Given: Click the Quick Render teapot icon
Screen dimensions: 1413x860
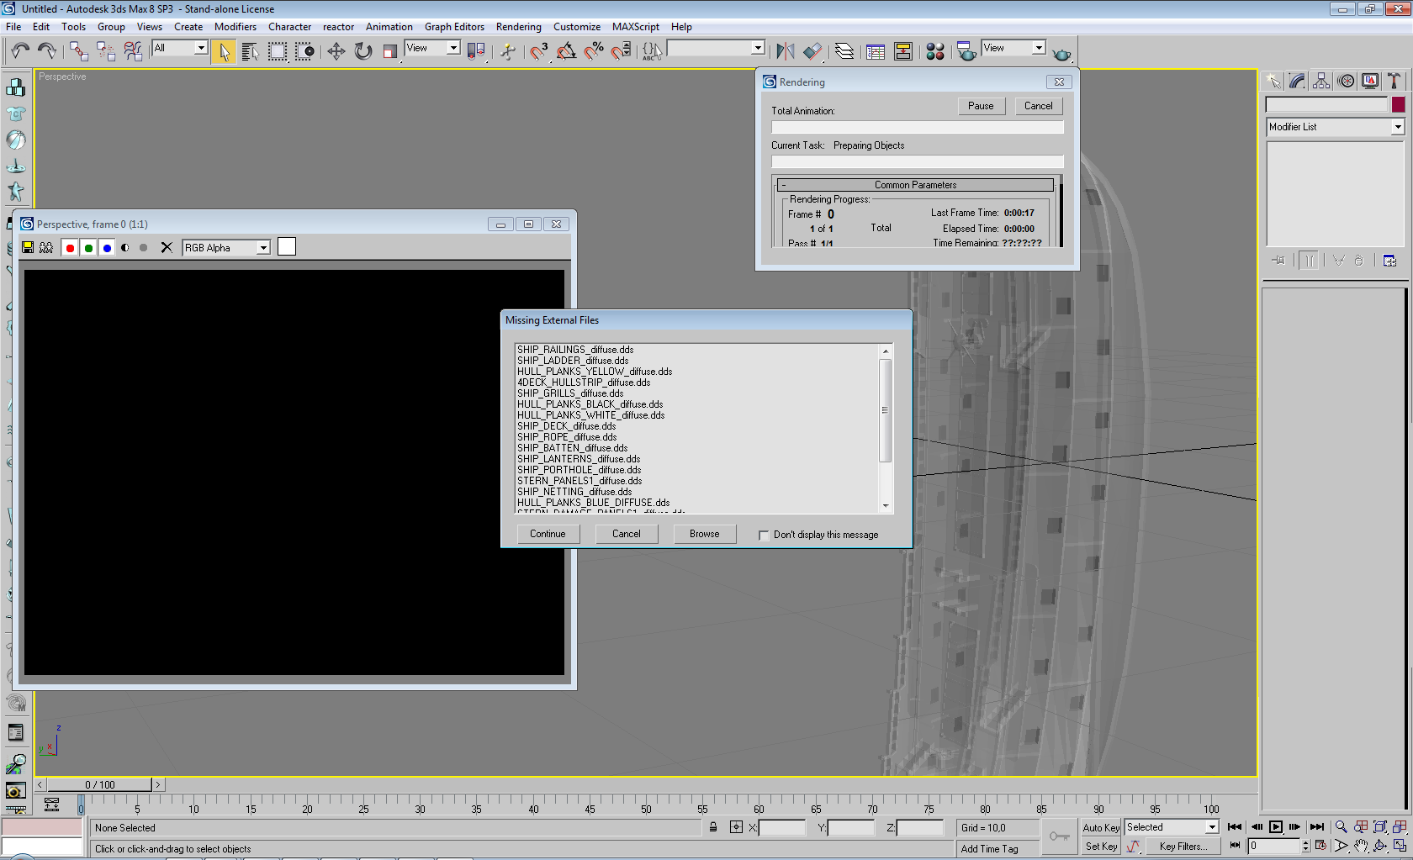Looking at the screenshot, I should 1061,54.
